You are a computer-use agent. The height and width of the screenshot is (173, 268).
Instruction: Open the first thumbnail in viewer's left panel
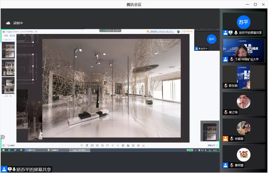[9, 49]
